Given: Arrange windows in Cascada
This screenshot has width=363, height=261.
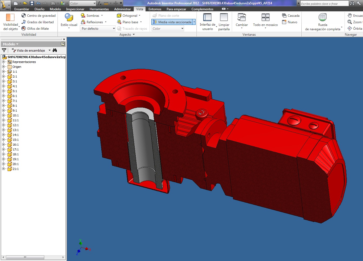Looking at the screenshot, I should [291, 16].
